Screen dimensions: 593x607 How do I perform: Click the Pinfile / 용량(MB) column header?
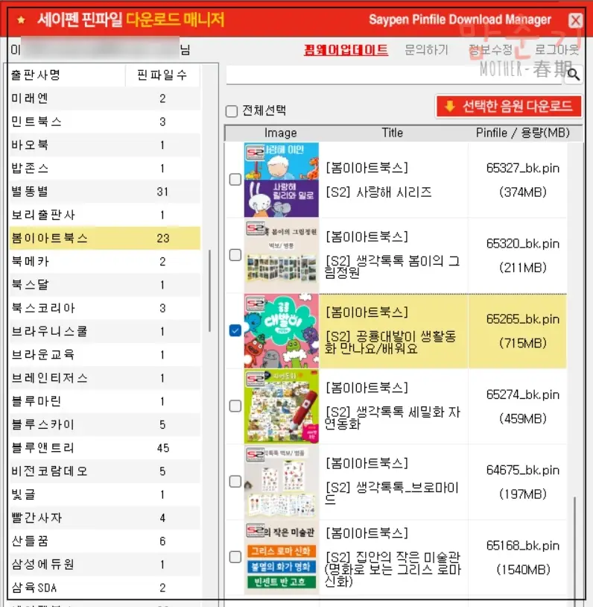tap(523, 133)
